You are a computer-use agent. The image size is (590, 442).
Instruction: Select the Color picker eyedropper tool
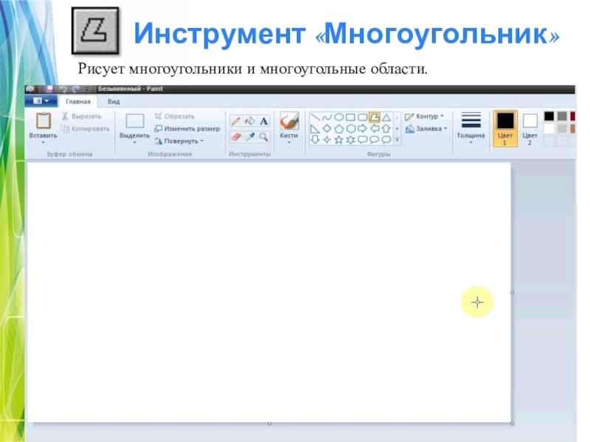click(249, 137)
